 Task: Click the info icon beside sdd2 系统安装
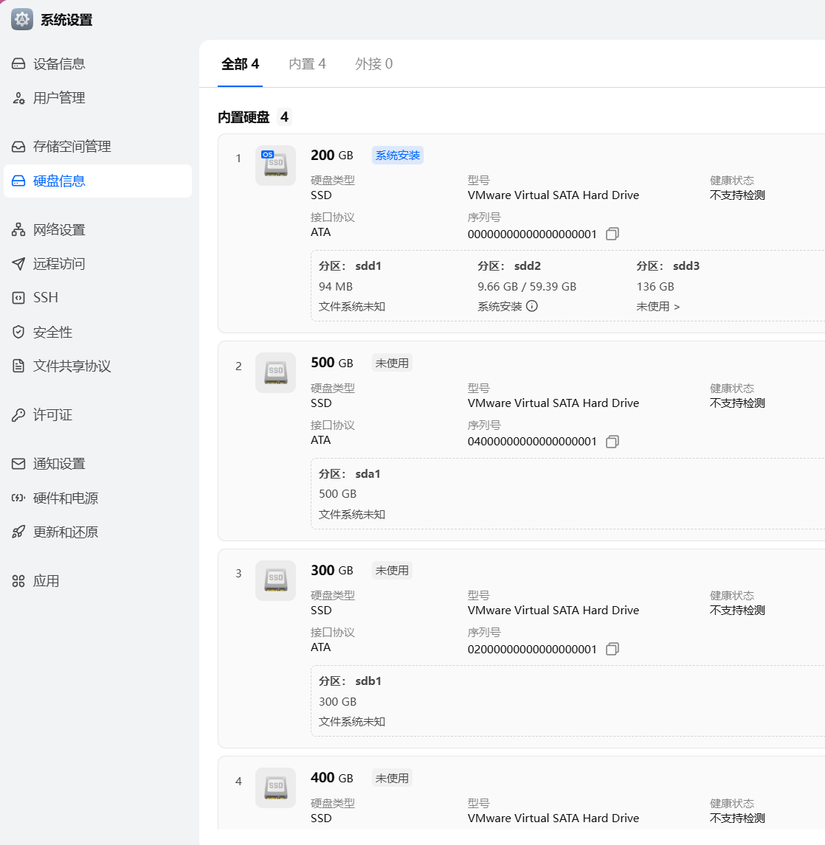click(x=532, y=306)
